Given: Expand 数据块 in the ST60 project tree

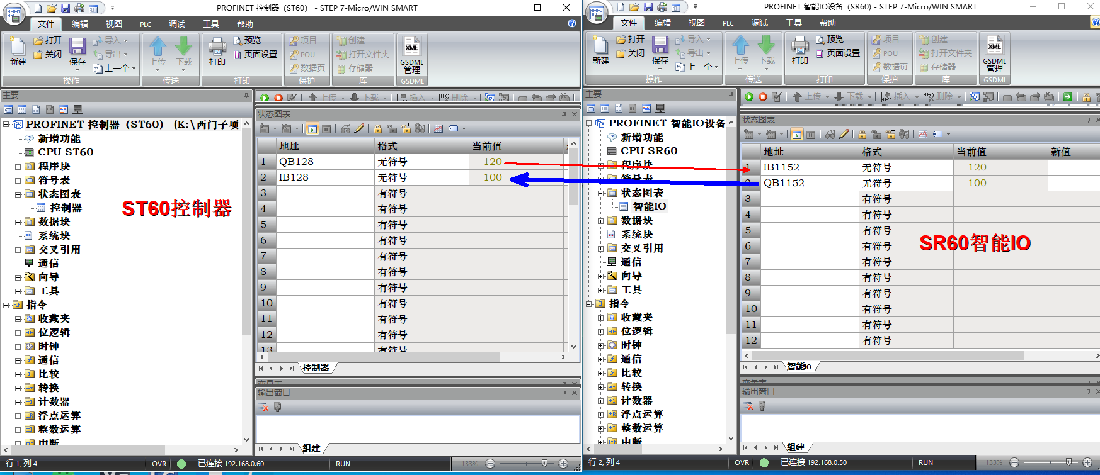Looking at the screenshot, I should pos(18,222).
